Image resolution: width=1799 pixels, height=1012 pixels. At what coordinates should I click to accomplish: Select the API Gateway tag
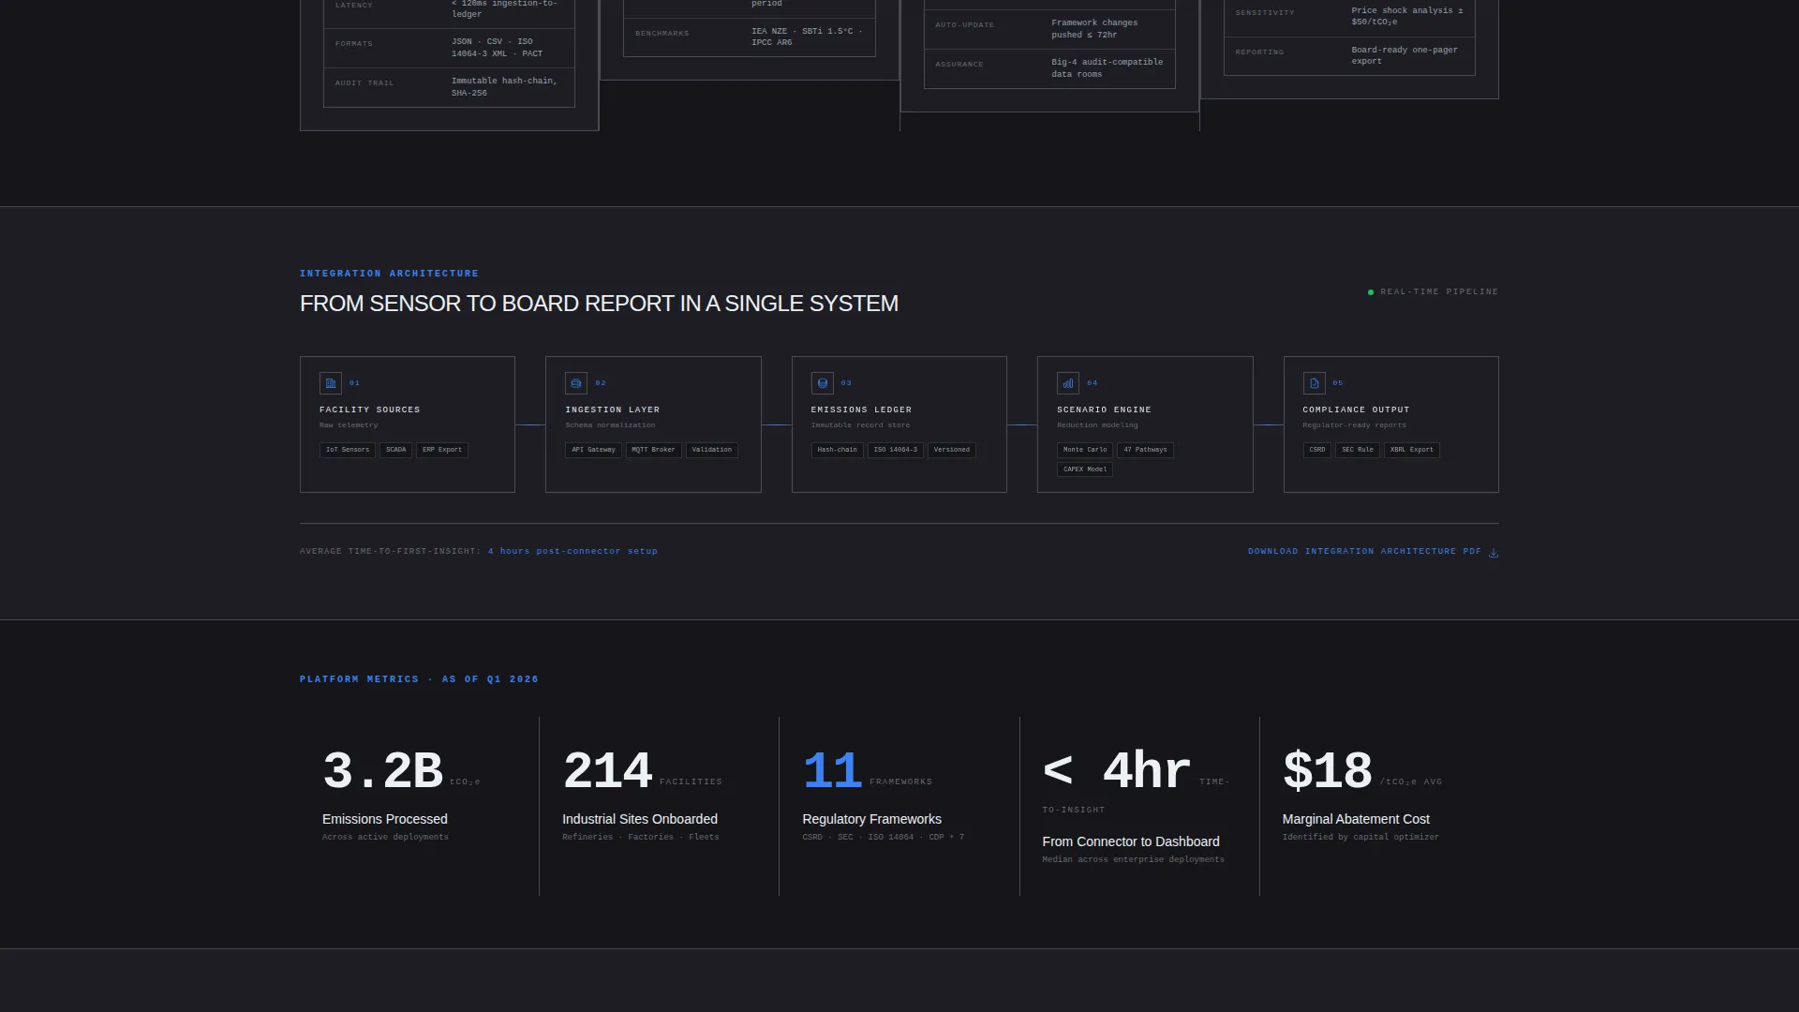click(593, 450)
